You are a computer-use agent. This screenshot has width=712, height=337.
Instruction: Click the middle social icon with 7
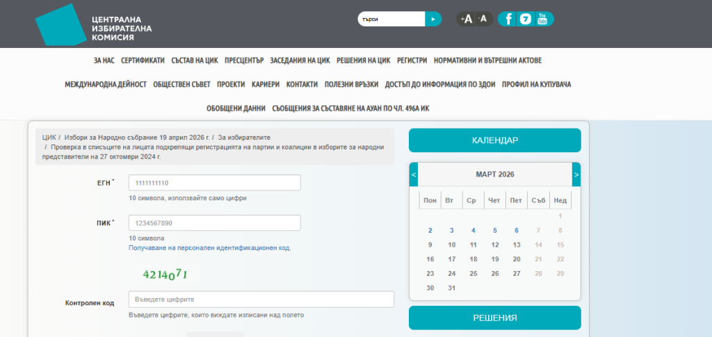(526, 19)
